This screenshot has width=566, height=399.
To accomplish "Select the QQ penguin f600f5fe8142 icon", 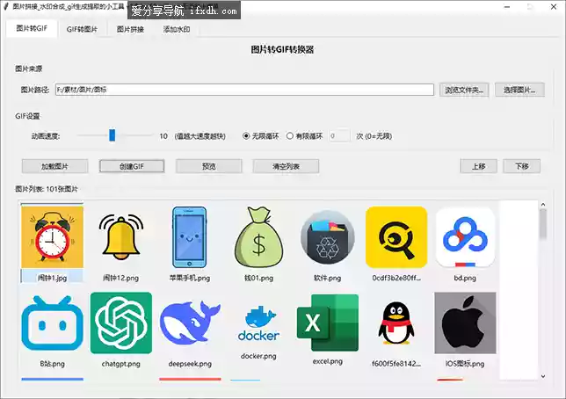I will click(396, 323).
